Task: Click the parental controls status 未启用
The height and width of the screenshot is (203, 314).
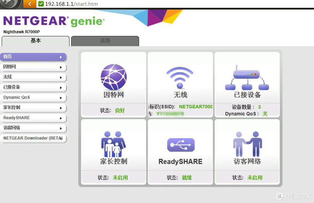Action: 120,178
